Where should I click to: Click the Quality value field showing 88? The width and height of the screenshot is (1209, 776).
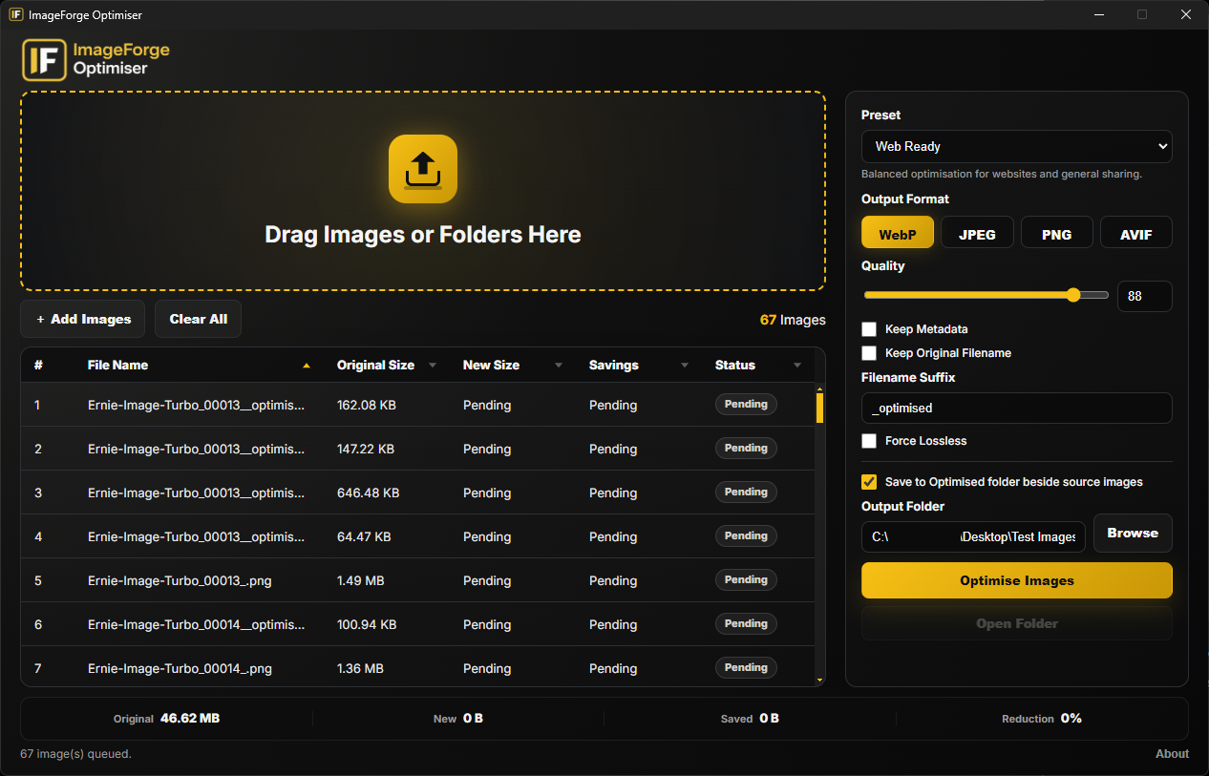pos(1145,296)
